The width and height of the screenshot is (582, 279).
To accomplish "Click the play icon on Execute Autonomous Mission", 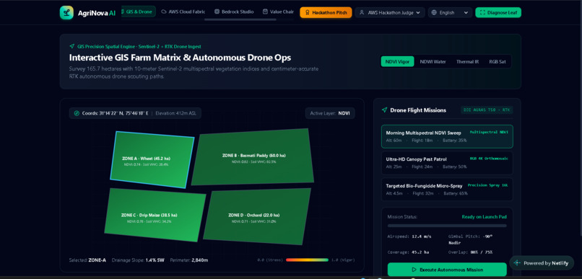I will pyautogui.click(x=414, y=270).
